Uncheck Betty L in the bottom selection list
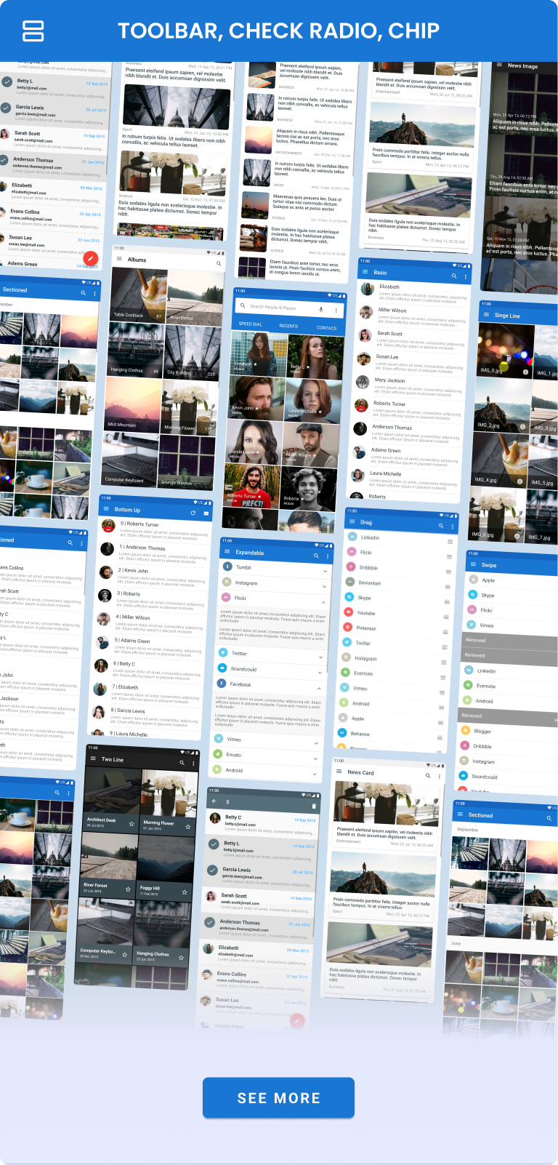 tap(214, 844)
